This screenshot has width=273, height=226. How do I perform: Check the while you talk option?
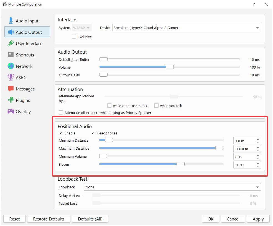[x=157, y=106]
